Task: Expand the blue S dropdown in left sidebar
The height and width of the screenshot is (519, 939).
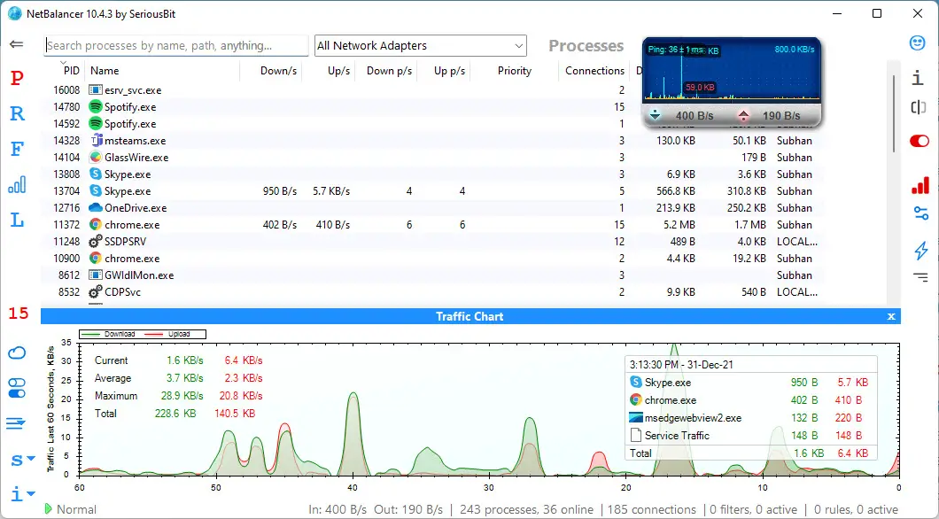Action: (x=21, y=460)
